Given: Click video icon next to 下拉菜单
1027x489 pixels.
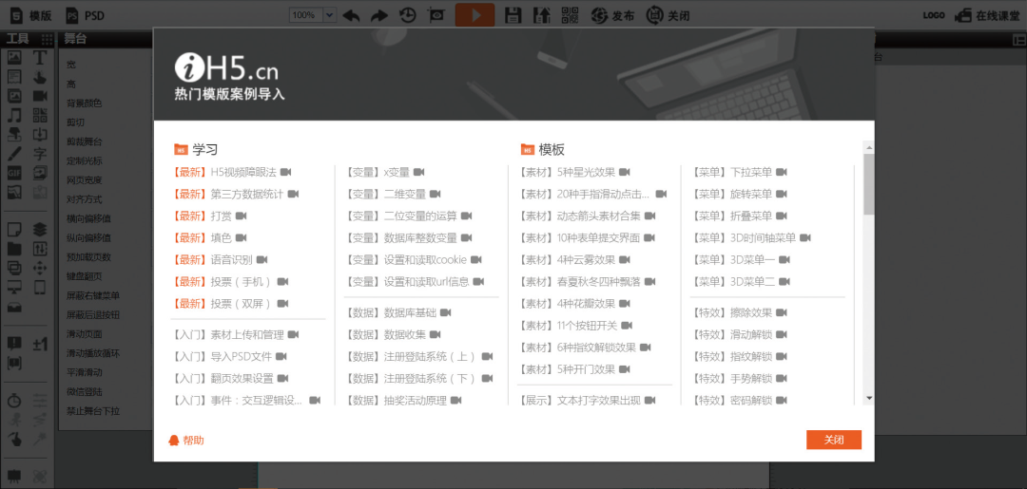Looking at the screenshot, I should coord(782,172).
